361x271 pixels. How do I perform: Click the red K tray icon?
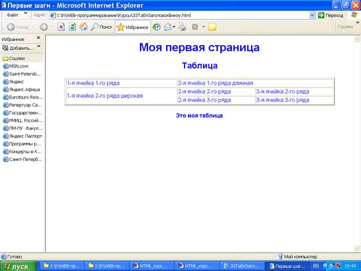coord(338,266)
